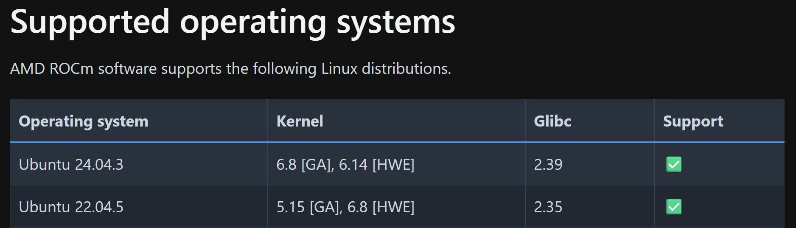Click the 6.8 [GA], 6.14 [HWE] kernel cell
This screenshot has height=228, width=796.
pyautogui.click(x=396, y=164)
